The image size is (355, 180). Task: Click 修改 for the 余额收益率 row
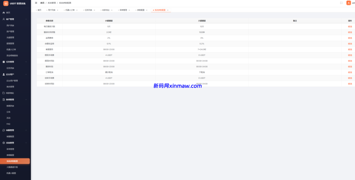point(350,44)
